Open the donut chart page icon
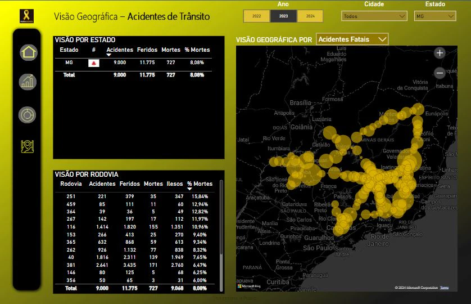Screen dimensions: 471x304 [28, 115]
